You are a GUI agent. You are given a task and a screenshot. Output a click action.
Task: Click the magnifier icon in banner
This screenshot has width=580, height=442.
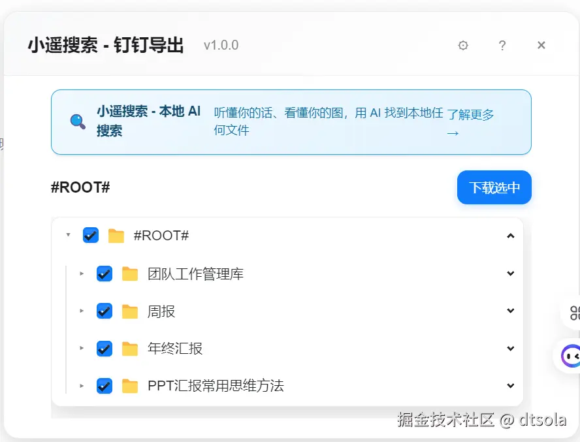(78, 121)
